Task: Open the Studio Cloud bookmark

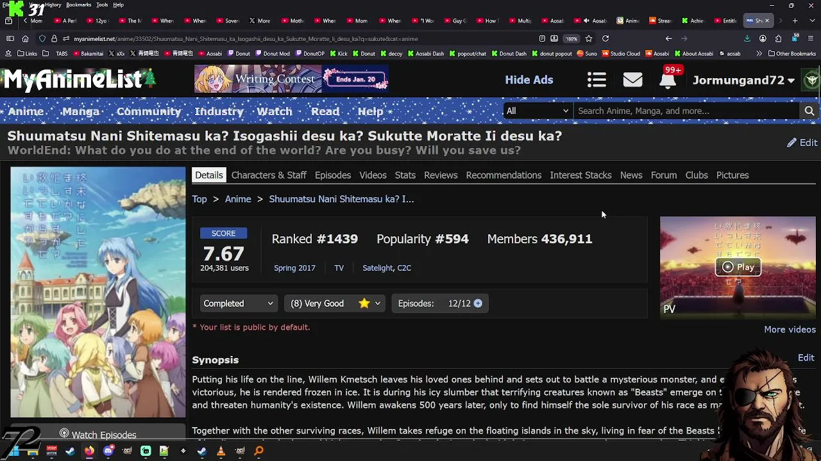Action: [x=620, y=54]
